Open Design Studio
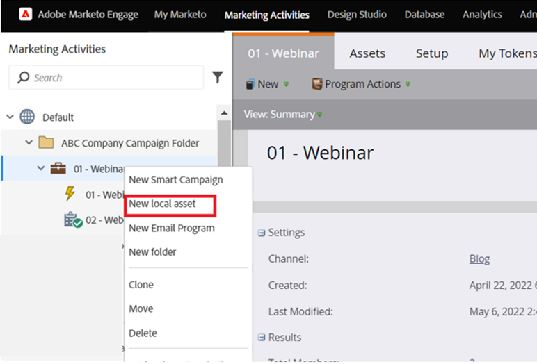 (357, 15)
